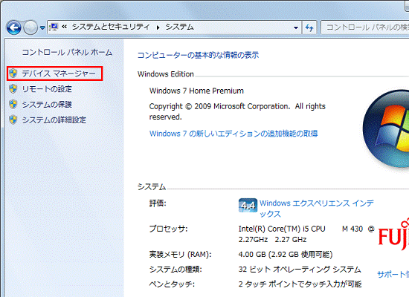Click the 評価: label
Image resolution: width=409 pixels, height=297 pixels.
(x=158, y=203)
